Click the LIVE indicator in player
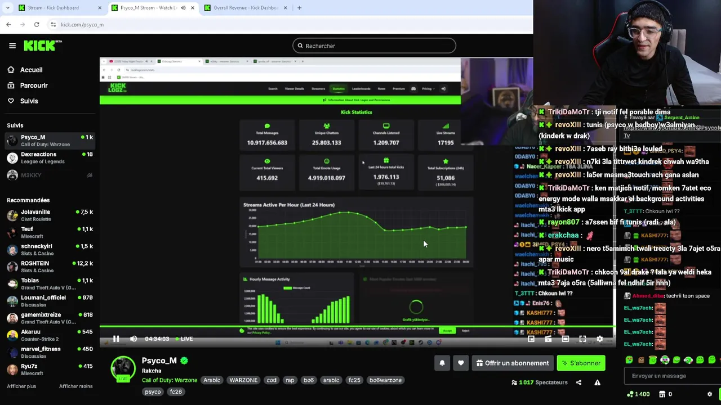 [x=184, y=339]
